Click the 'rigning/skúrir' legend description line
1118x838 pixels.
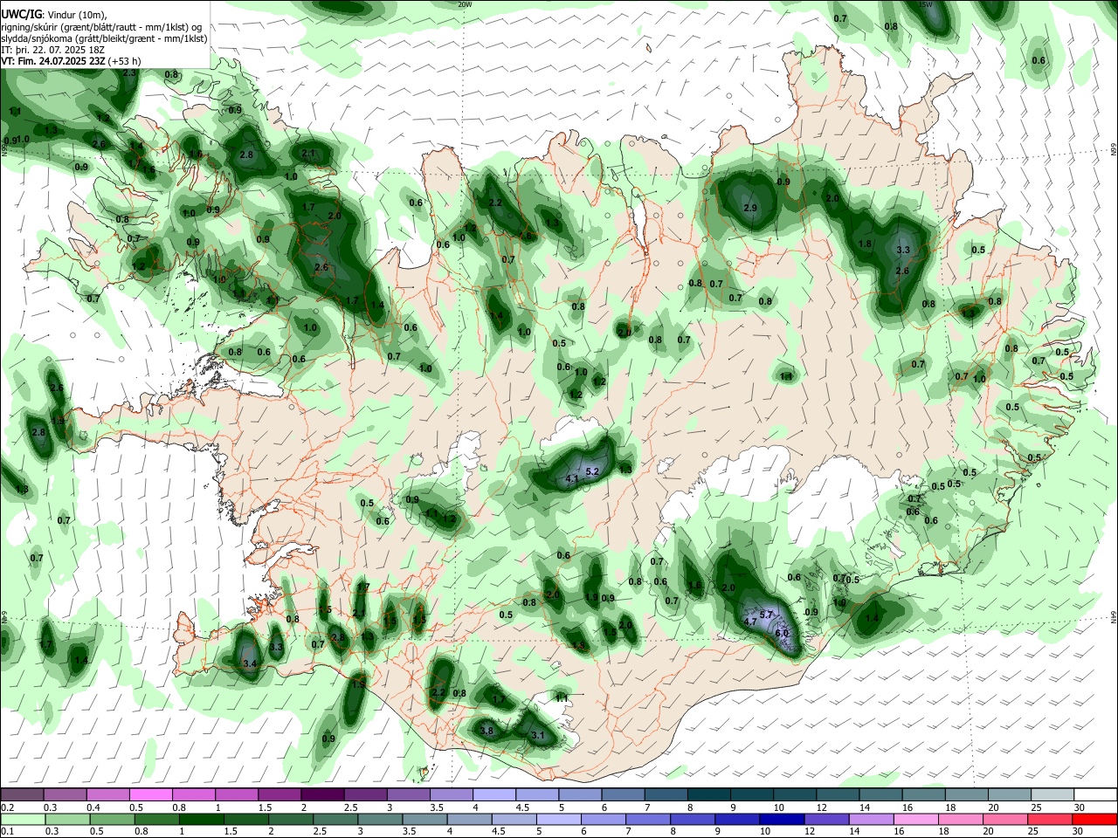(100, 27)
